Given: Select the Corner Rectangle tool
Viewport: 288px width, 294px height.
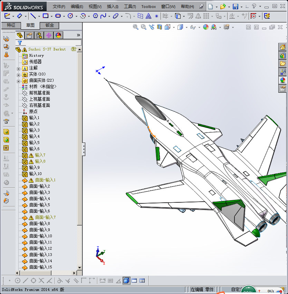Looking at the screenshot, I should point(46,16).
